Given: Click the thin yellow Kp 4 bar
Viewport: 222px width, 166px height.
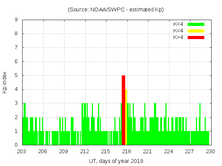Looking at the screenshot, I should (126, 117).
